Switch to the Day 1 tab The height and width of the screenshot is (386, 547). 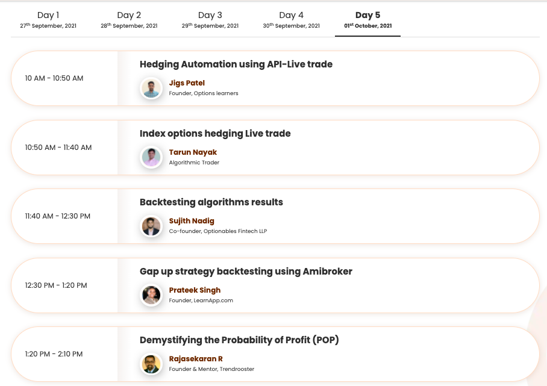pyautogui.click(x=48, y=19)
